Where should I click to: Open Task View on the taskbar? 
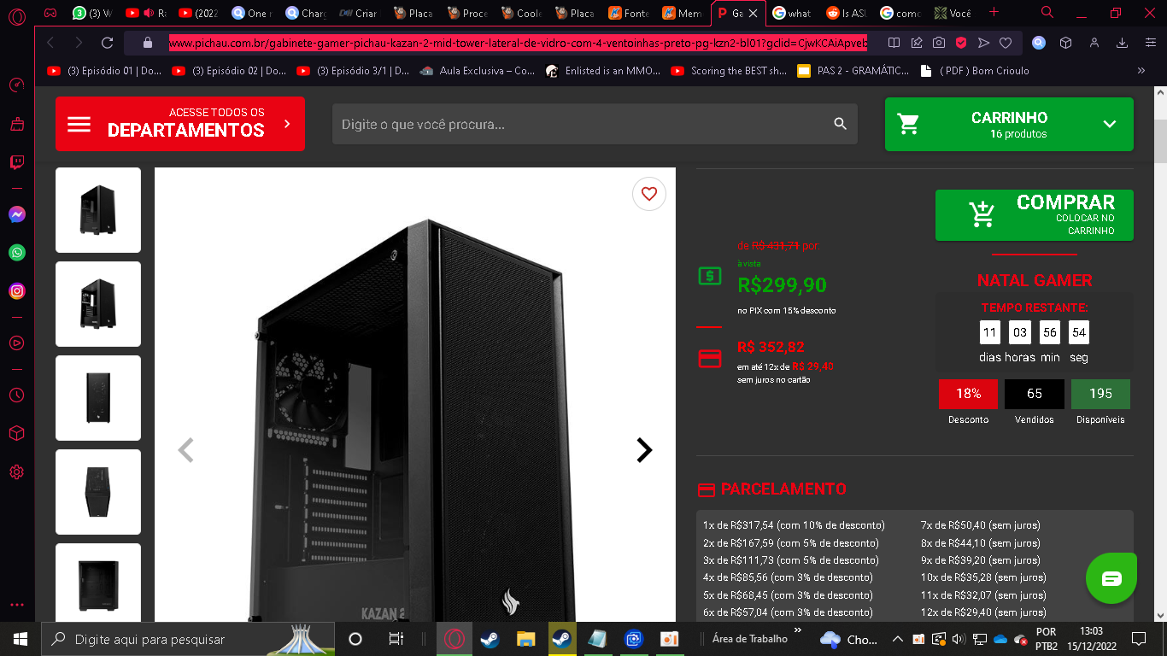(x=396, y=639)
